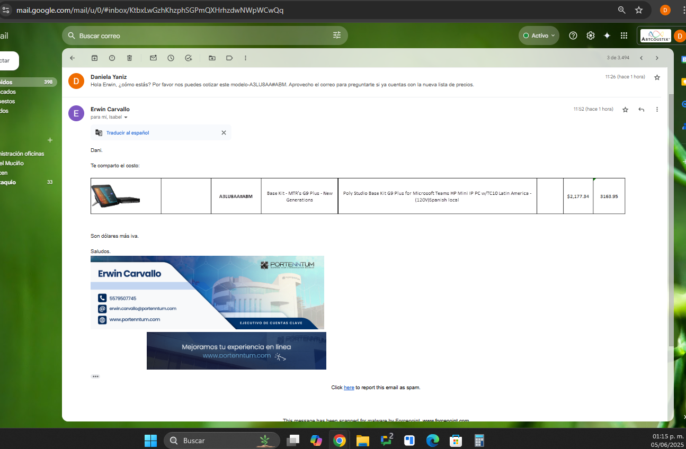Open File Explorer from the taskbar
This screenshot has width=686, height=449.
362,440
